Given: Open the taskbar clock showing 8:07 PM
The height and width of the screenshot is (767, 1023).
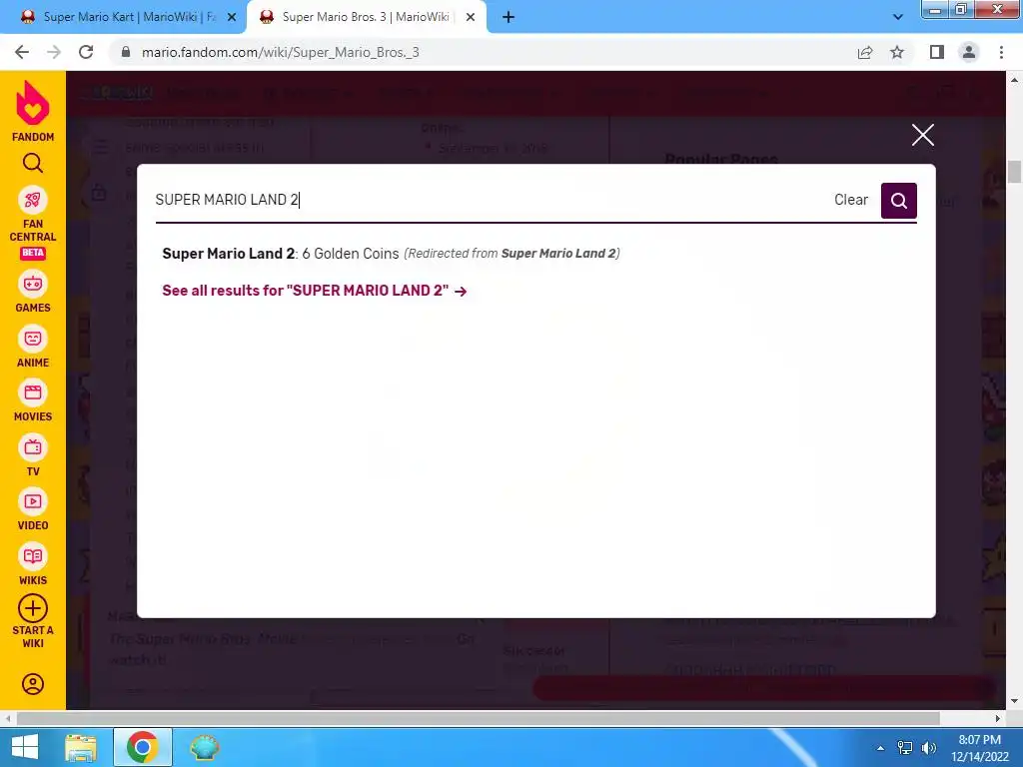Looking at the screenshot, I should (979, 748).
